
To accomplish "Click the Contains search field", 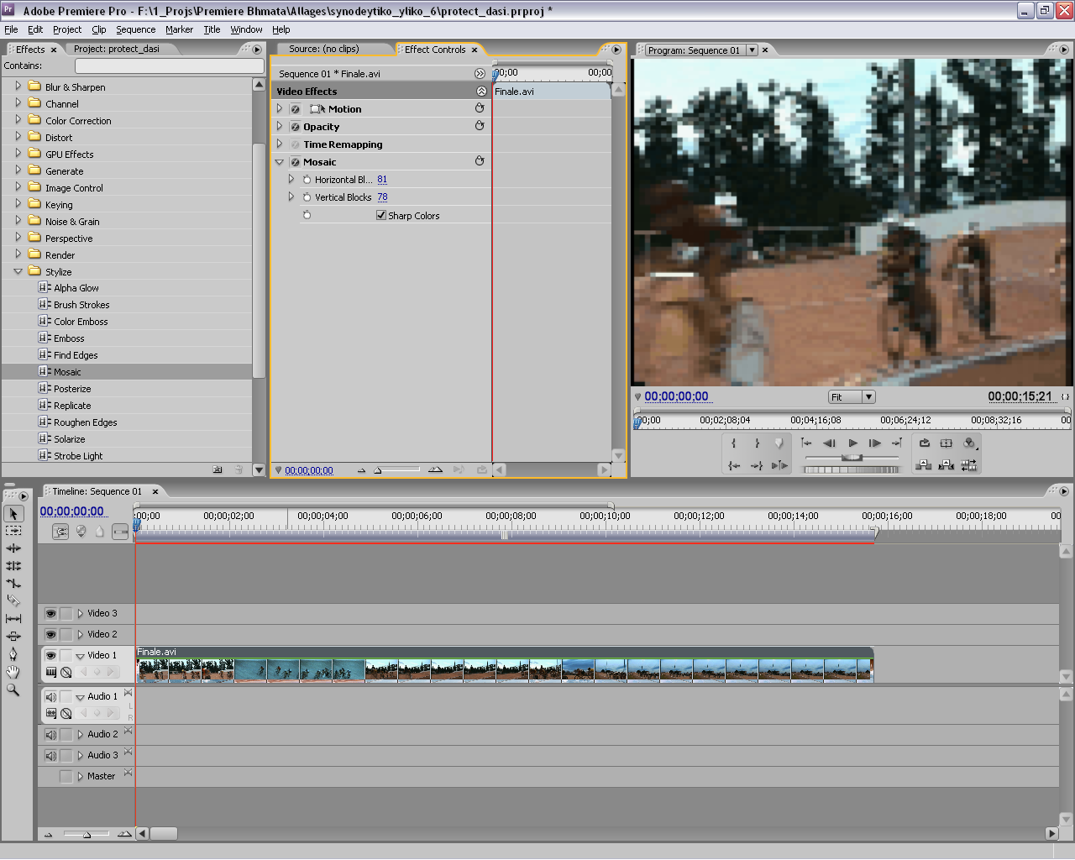I will [x=169, y=66].
